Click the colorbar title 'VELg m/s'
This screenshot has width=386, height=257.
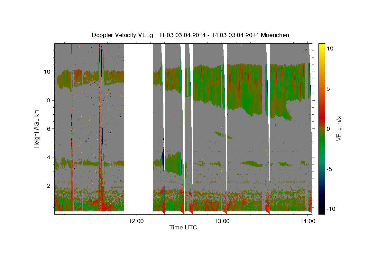tap(339, 128)
